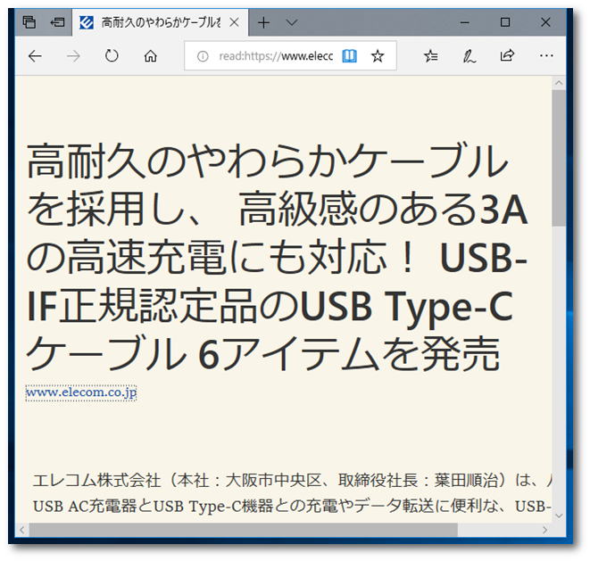Open the set-aside tabs panel icon

click(29, 22)
